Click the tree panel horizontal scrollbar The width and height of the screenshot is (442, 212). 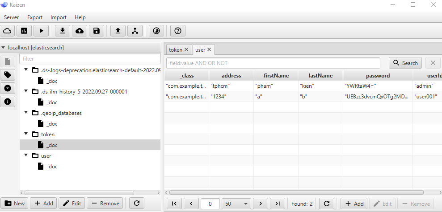tap(79, 193)
